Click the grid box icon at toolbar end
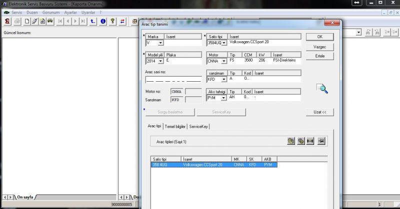This screenshot has height=209, width=400. point(134,21)
